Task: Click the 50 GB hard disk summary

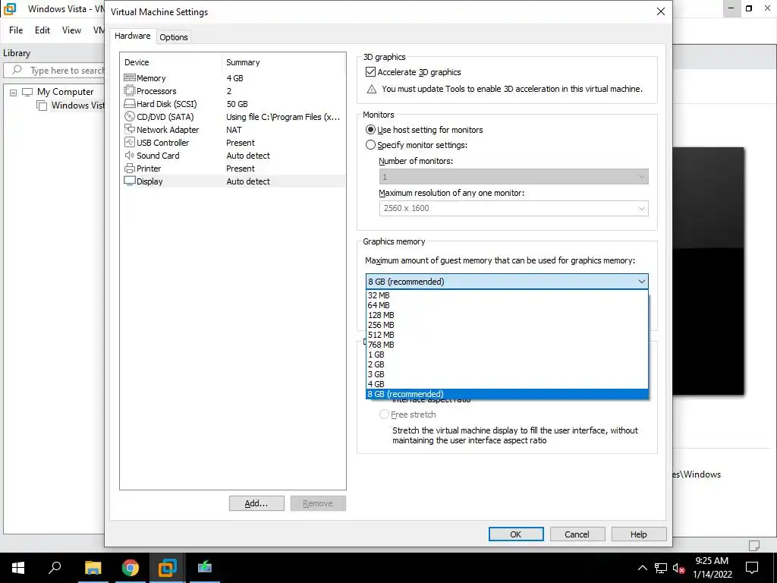Action: pyautogui.click(x=237, y=104)
